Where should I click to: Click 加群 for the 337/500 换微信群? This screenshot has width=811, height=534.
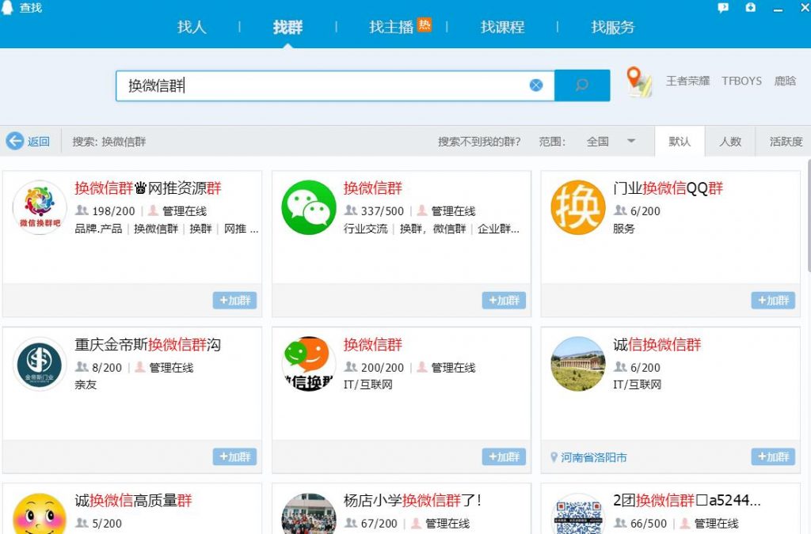pyautogui.click(x=504, y=300)
